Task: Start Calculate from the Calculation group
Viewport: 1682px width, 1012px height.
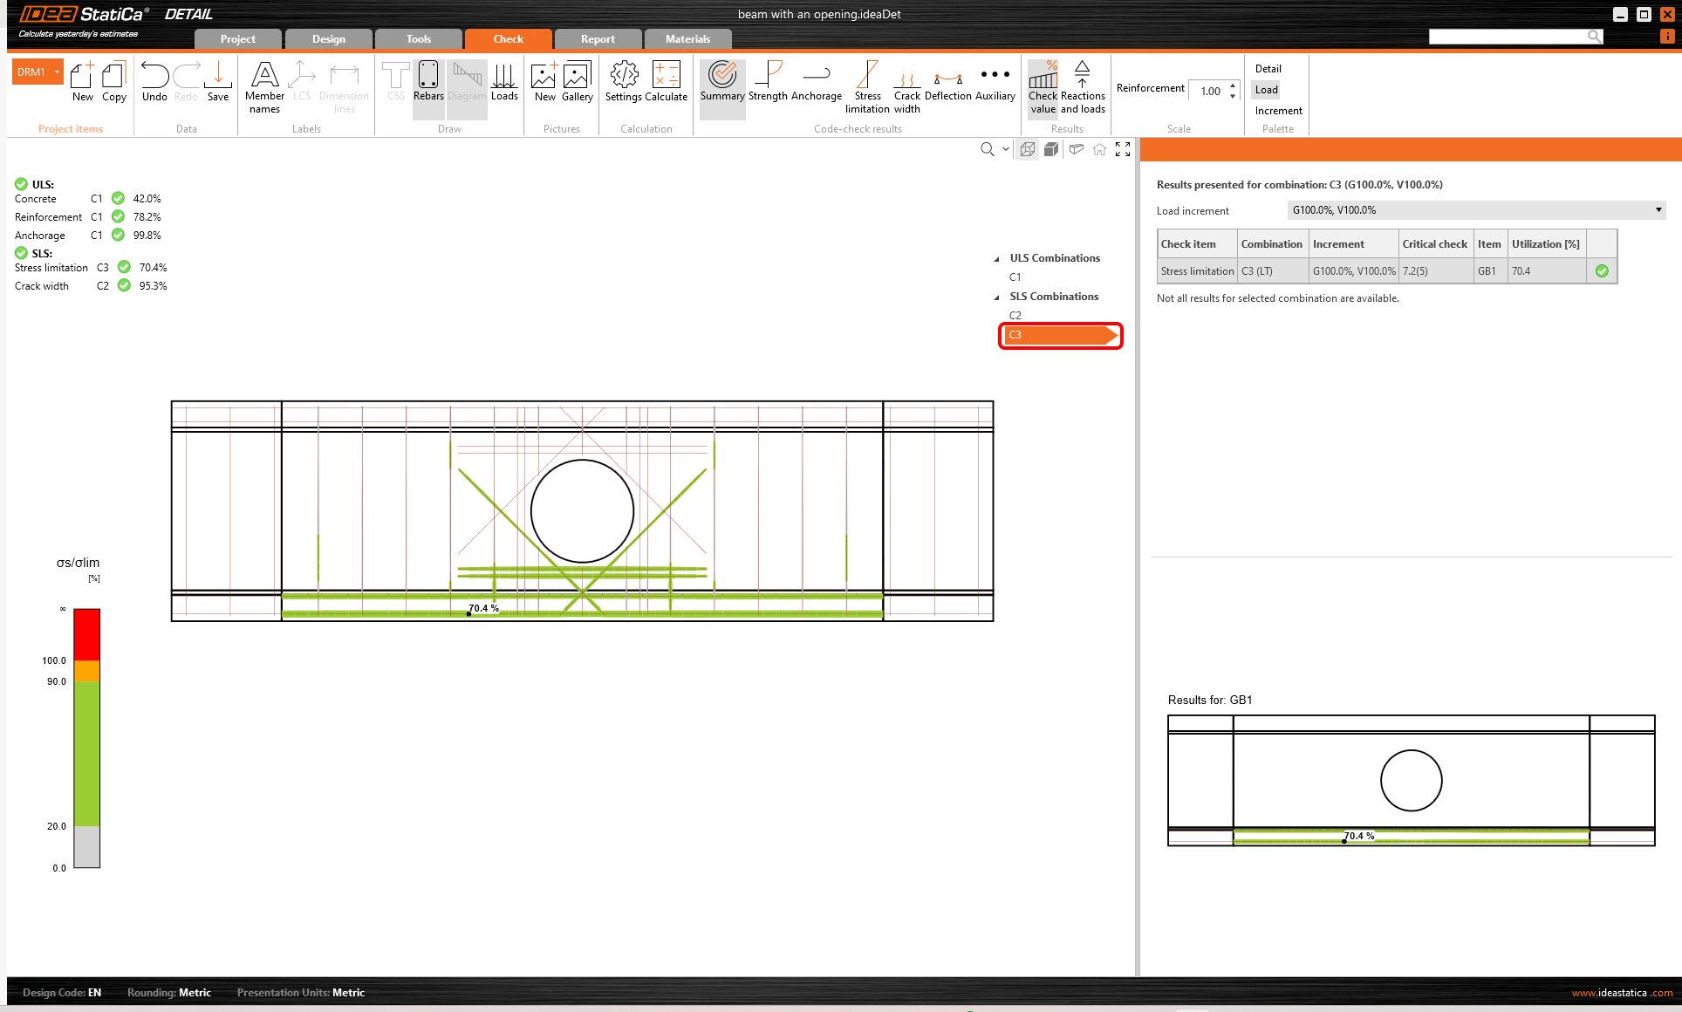Action: click(x=667, y=85)
